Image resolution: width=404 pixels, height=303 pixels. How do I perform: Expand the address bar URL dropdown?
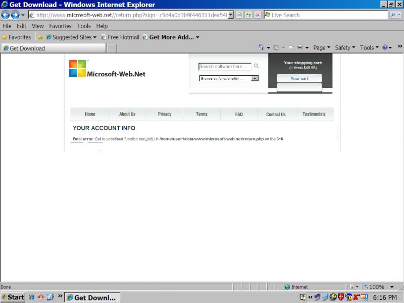click(x=231, y=15)
